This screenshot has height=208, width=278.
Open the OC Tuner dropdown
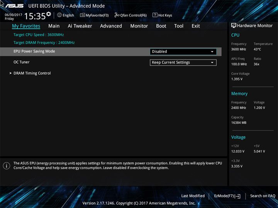click(x=183, y=62)
